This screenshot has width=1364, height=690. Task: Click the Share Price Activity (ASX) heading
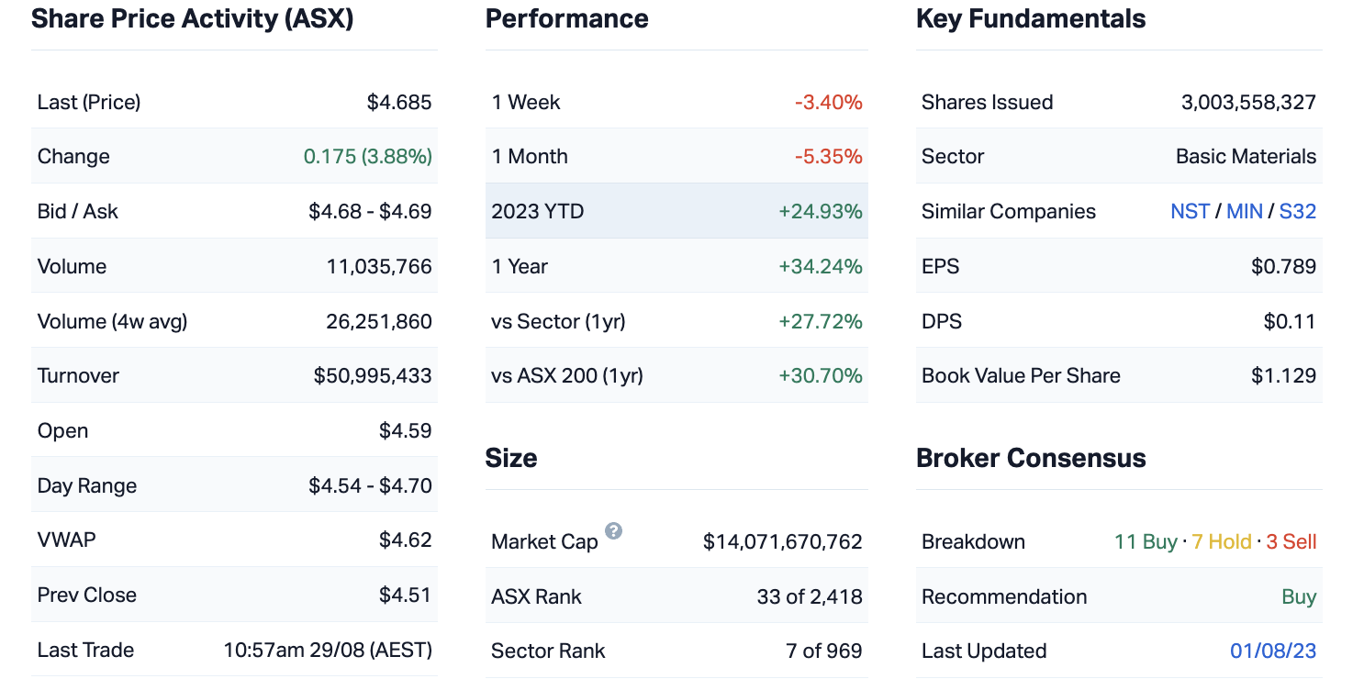point(193,18)
